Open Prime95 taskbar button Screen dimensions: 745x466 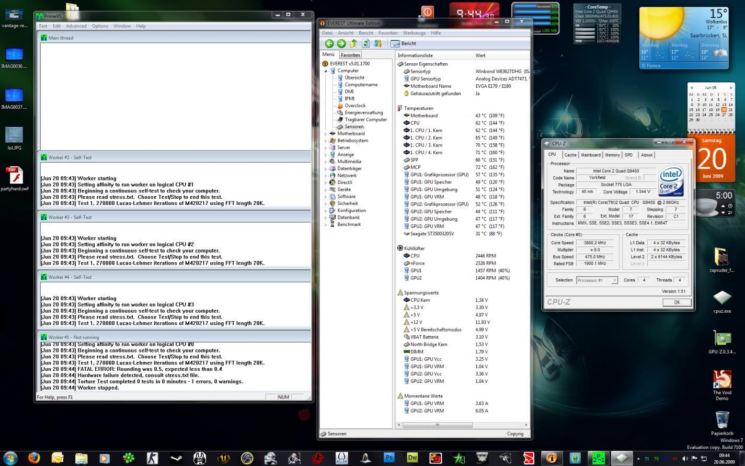coord(598,458)
